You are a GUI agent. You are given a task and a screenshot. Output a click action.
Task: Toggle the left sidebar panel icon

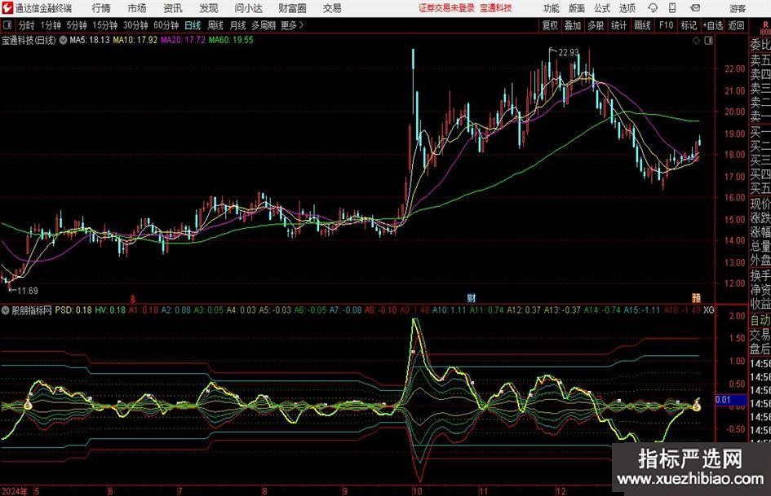pos(7,25)
